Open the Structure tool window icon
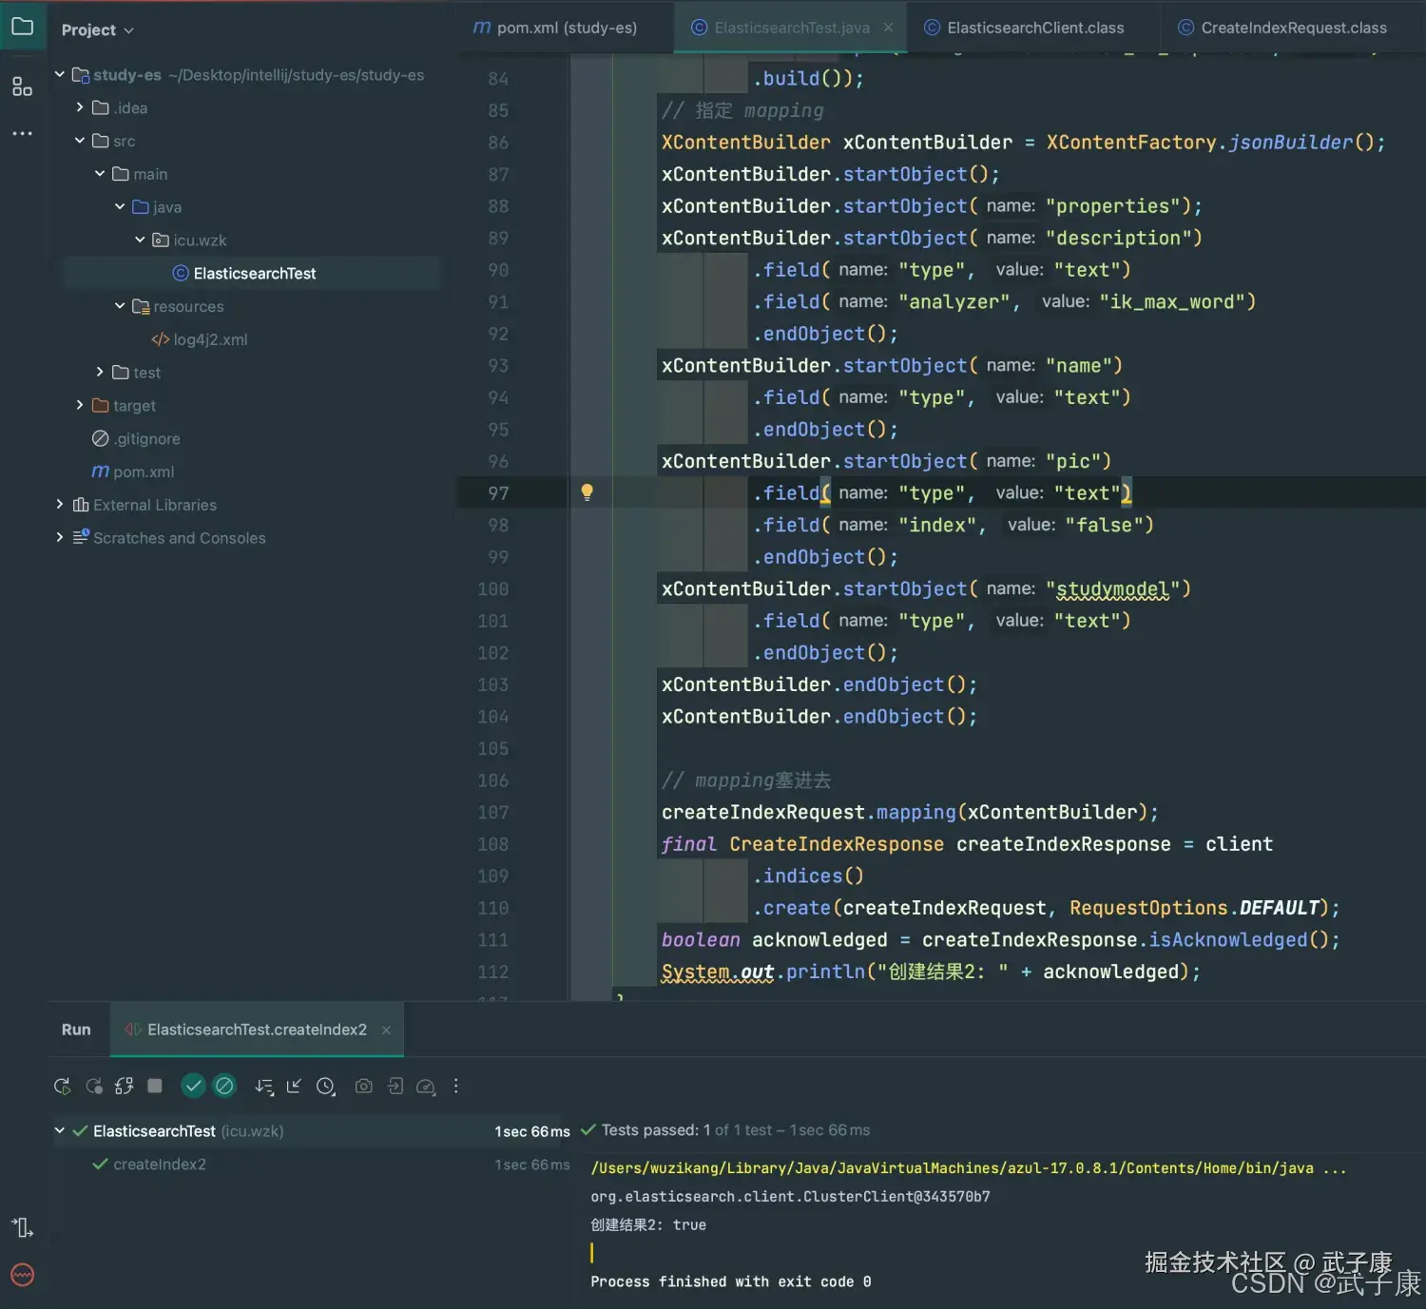 coord(22,87)
